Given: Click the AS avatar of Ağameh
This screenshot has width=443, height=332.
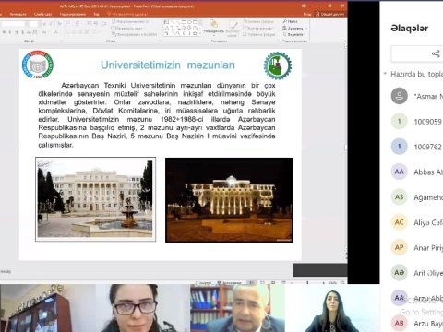Looking at the screenshot, I should point(400,196).
